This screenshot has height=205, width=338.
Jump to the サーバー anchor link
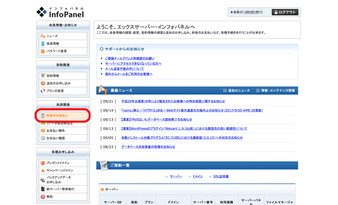click(x=176, y=176)
